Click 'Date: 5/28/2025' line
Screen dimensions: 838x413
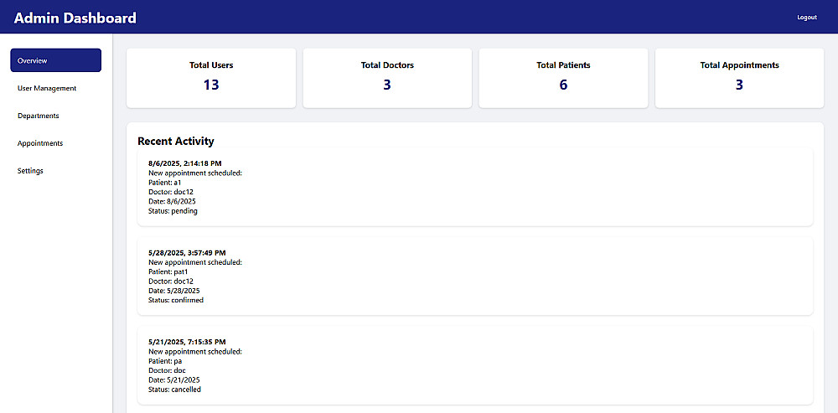174,291
